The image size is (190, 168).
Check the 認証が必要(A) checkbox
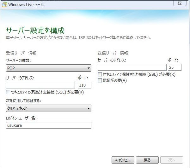(100, 81)
